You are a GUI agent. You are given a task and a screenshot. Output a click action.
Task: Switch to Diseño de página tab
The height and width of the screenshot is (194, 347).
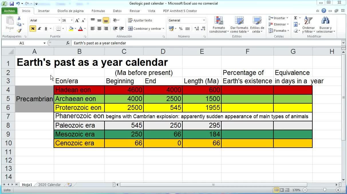point(70,11)
